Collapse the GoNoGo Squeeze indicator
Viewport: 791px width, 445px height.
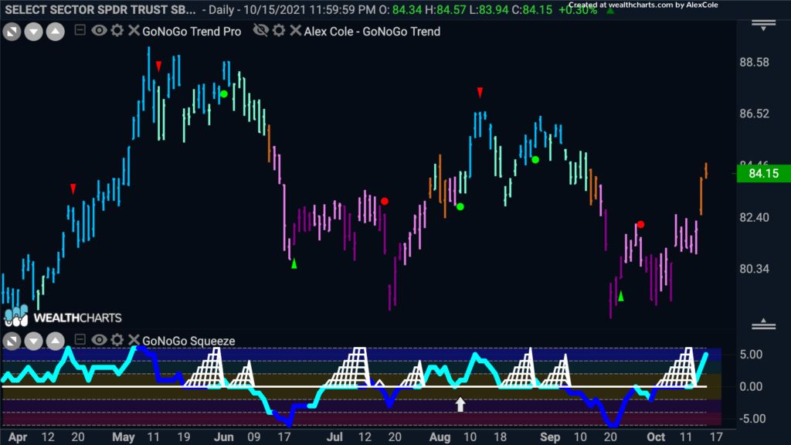point(80,340)
